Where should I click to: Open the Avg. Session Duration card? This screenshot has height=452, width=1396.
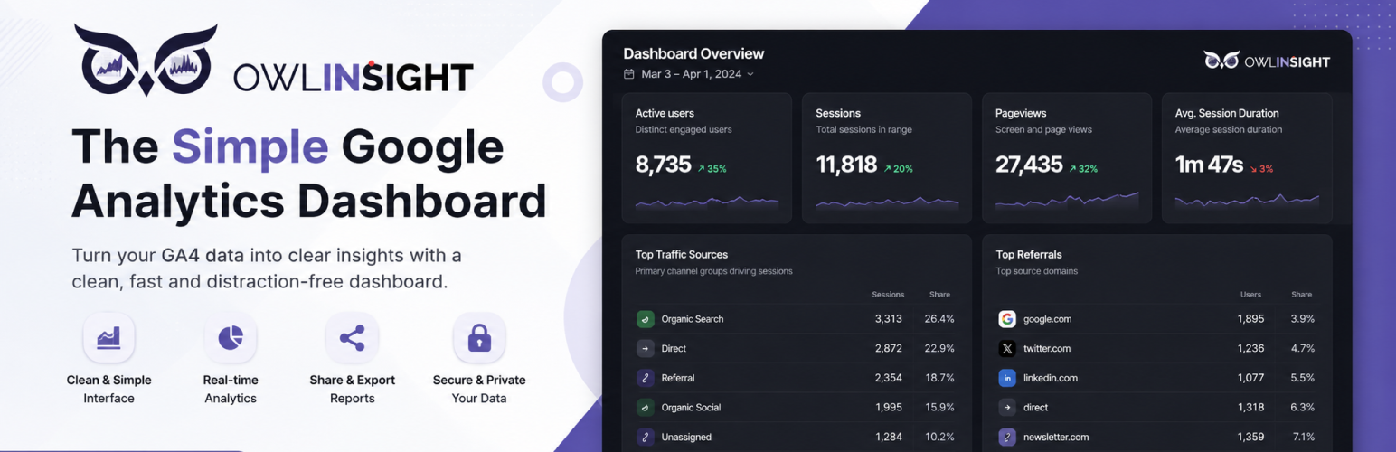(x=1247, y=157)
